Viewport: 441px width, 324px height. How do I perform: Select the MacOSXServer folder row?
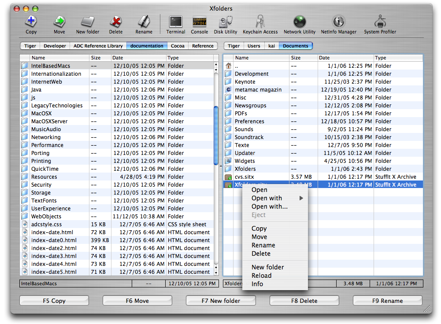pyautogui.click(x=117, y=121)
